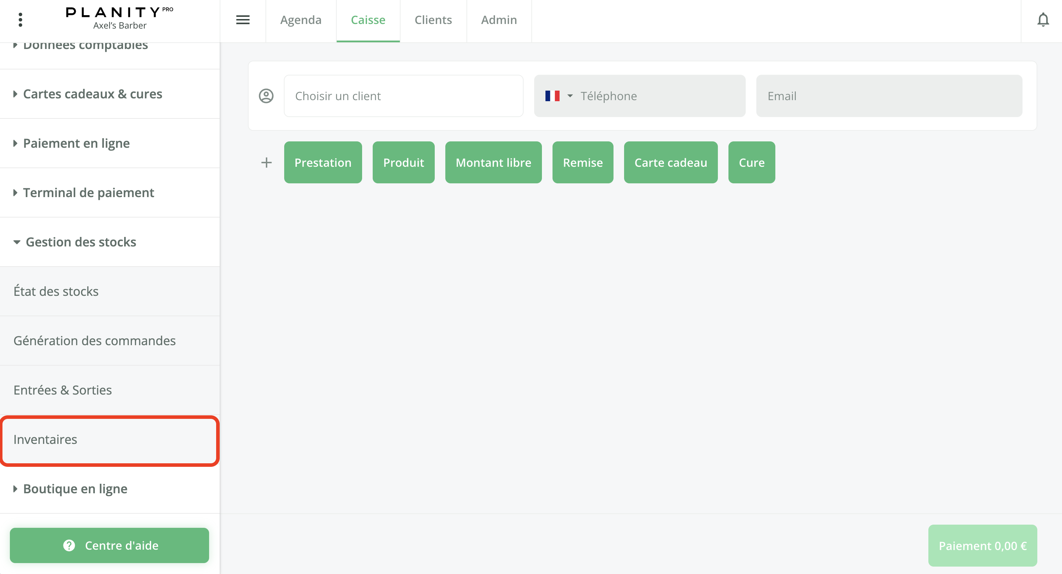This screenshot has height=574, width=1062.
Task: Go to the Admin tab
Action: 499,20
